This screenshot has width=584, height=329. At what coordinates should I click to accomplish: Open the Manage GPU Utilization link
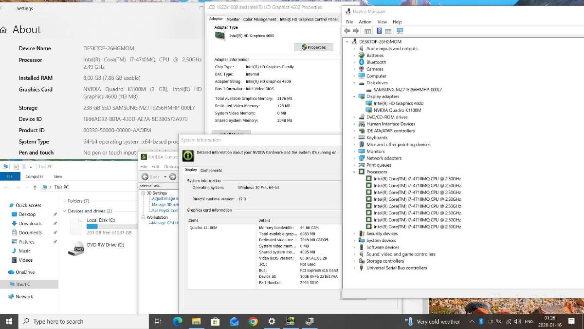tap(165, 223)
